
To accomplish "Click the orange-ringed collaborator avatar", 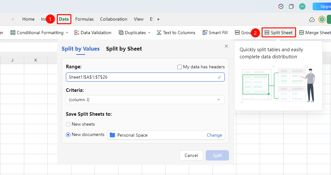I will pos(322,19).
